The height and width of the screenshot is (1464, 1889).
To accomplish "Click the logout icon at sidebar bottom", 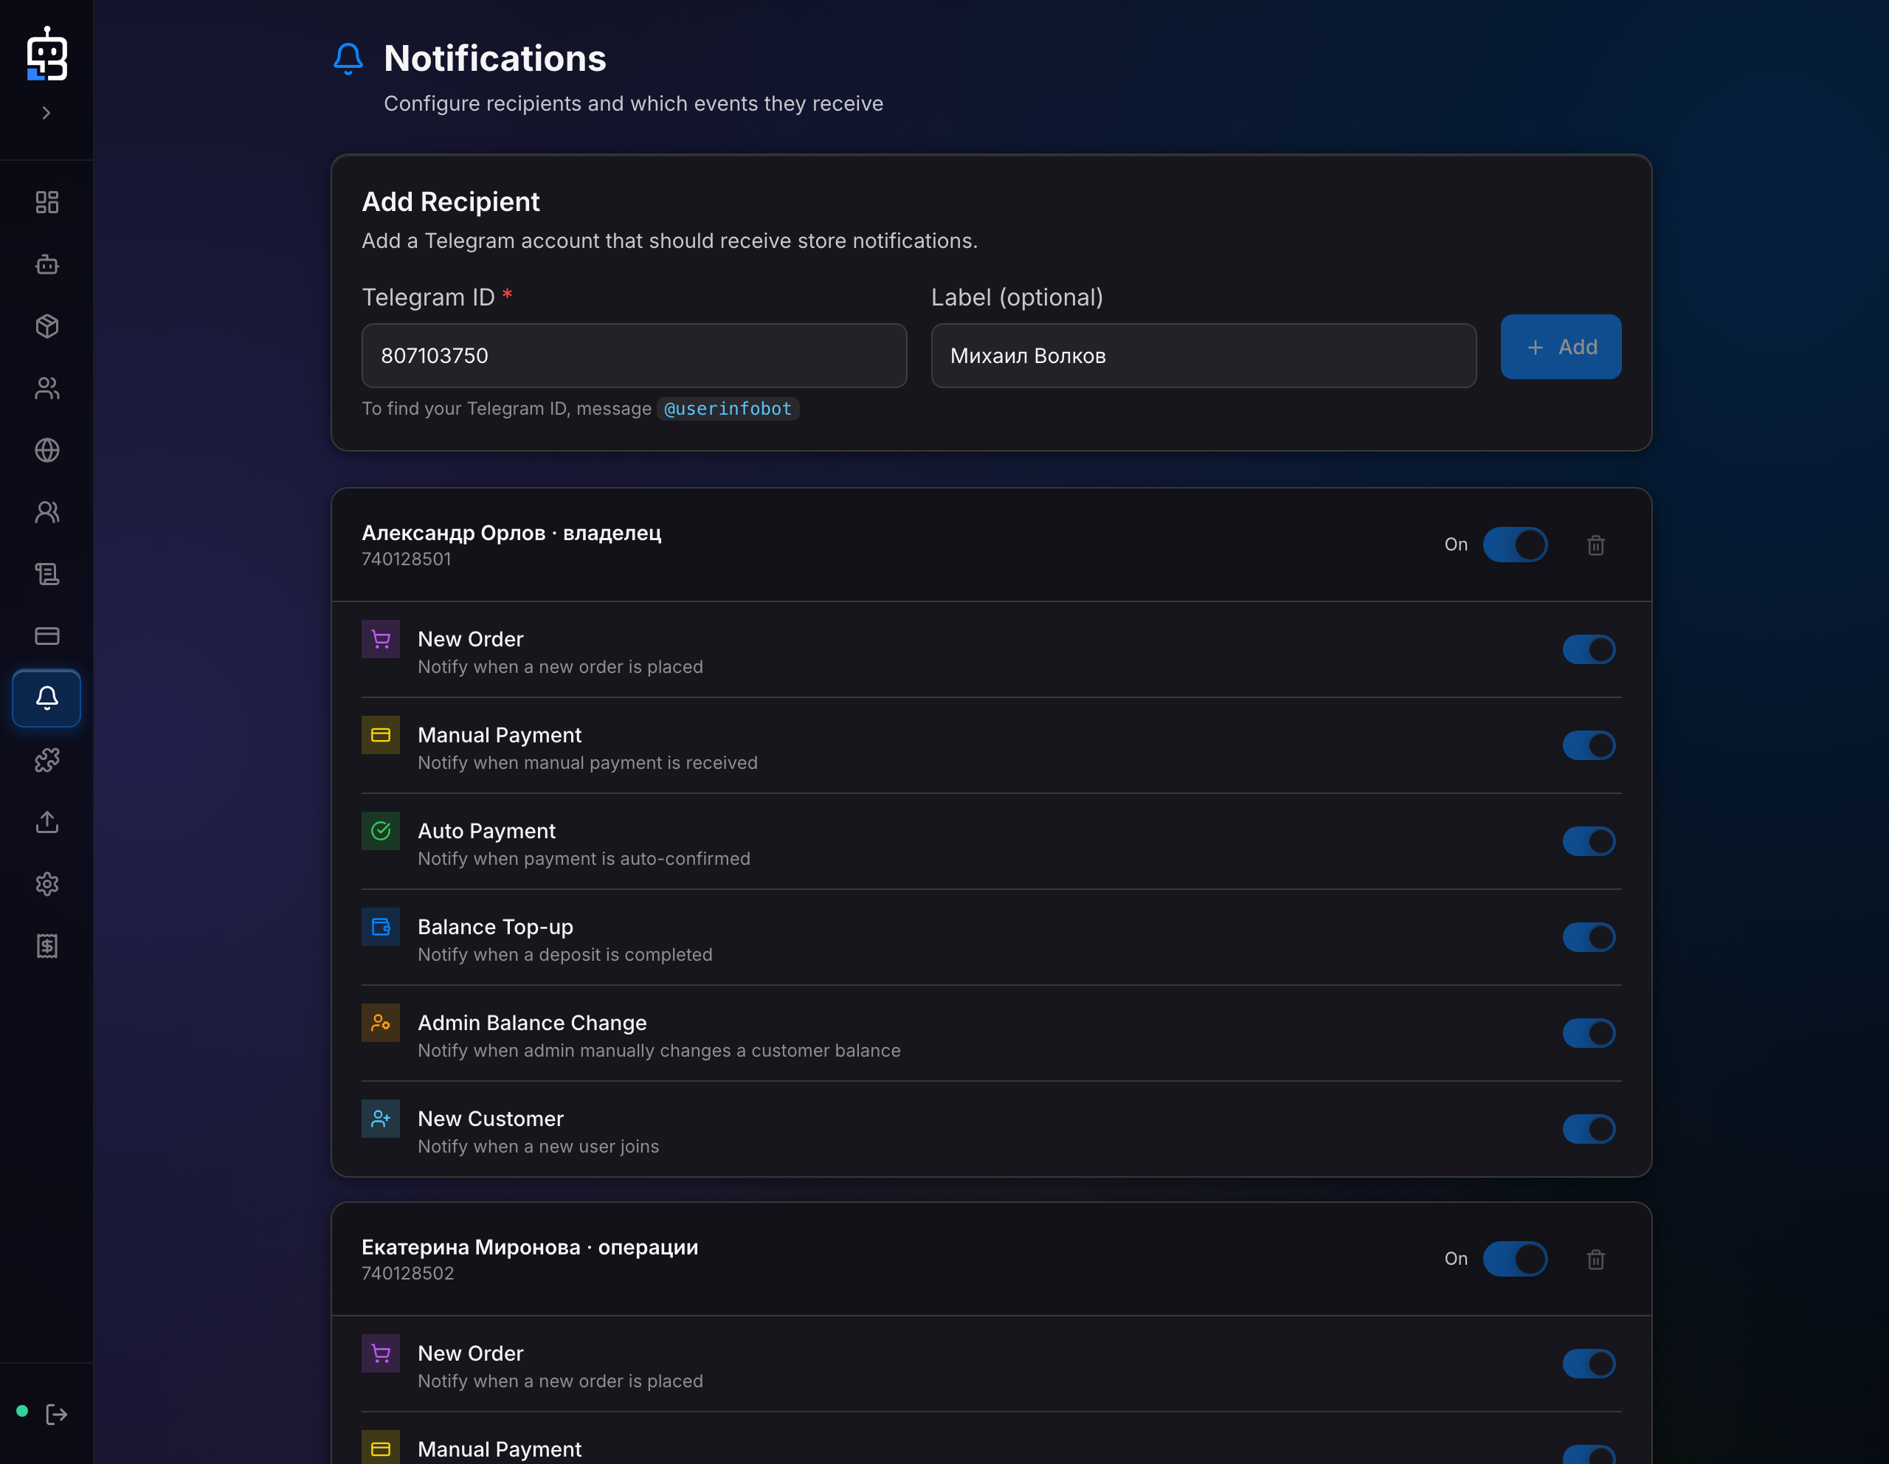I will pos(56,1414).
